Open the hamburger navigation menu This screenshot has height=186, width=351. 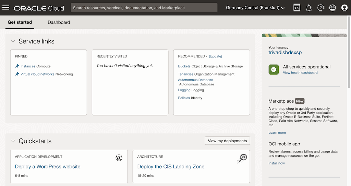click(x=5, y=8)
